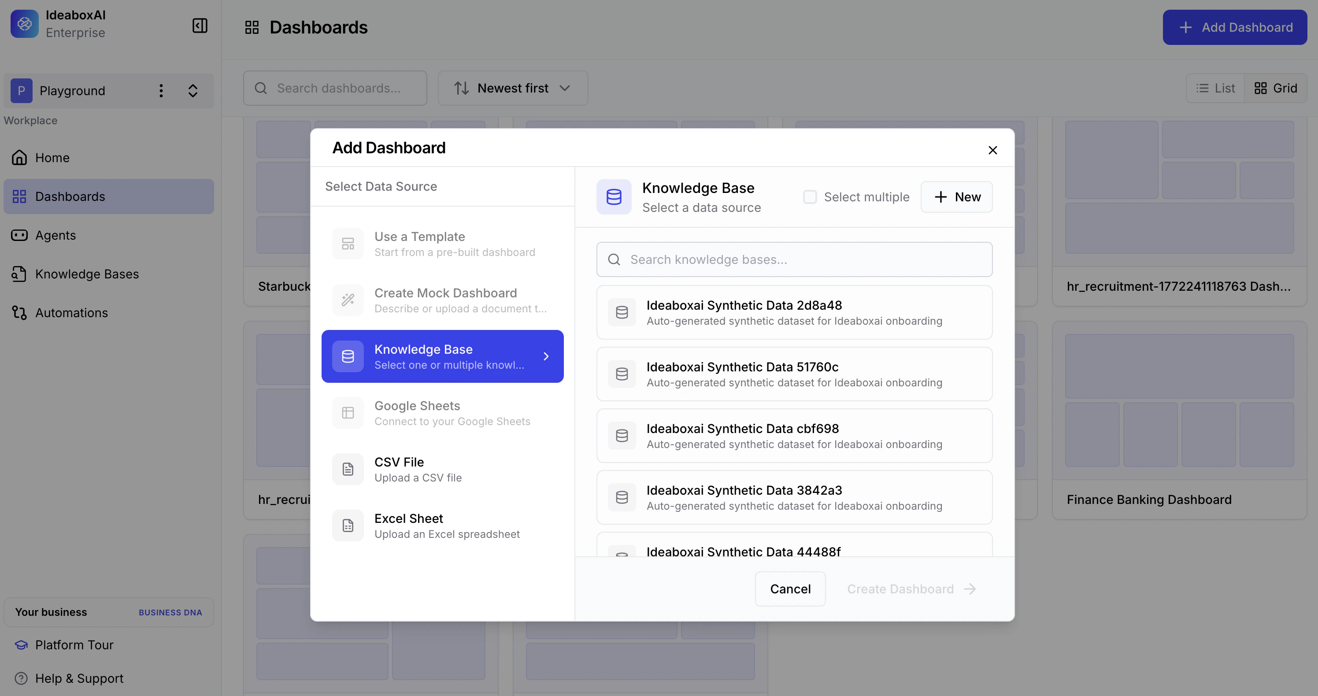Click database icon of Synthetic Data 51760c
Image resolution: width=1318 pixels, height=696 pixels.
622,374
